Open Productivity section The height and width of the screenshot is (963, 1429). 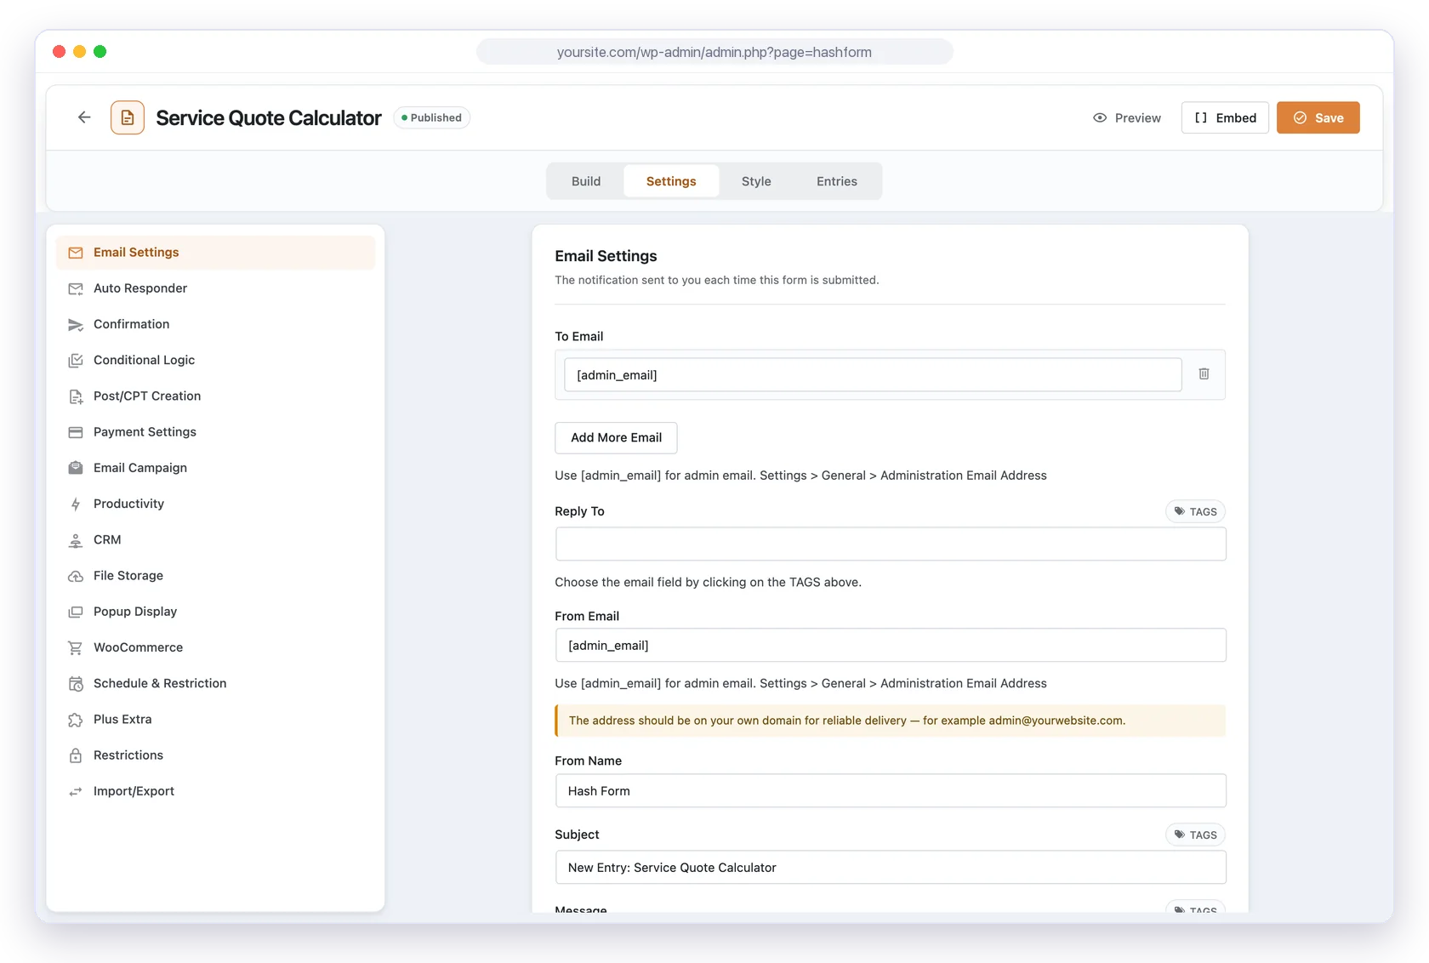[x=215, y=504]
